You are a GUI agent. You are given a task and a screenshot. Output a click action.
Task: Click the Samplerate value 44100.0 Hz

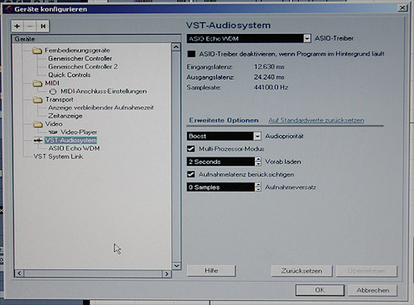coord(271,88)
